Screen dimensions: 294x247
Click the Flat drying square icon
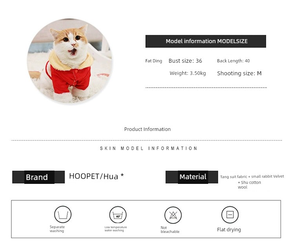click(x=230, y=215)
